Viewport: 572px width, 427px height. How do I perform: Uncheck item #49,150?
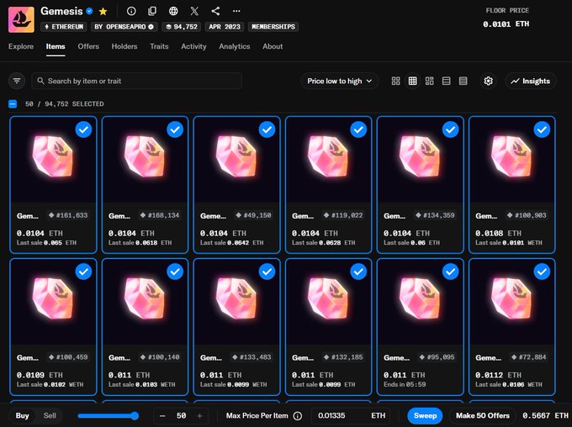267,129
